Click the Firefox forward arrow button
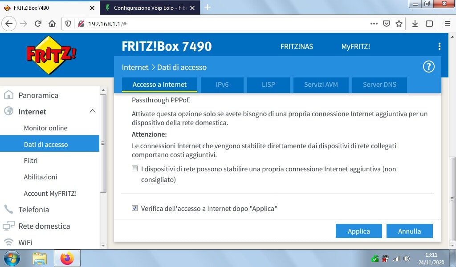The image size is (456, 267). pos(24,24)
